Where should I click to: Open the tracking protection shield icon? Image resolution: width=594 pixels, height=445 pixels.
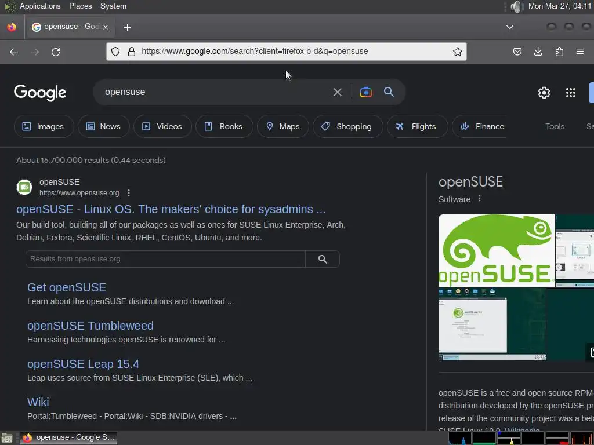115,52
